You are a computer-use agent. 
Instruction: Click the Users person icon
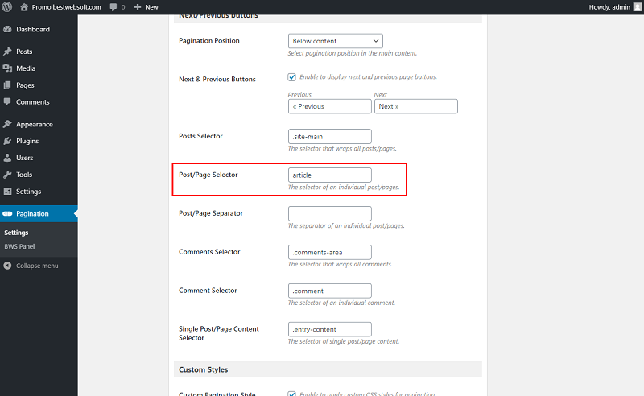click(x=7, y=158)
